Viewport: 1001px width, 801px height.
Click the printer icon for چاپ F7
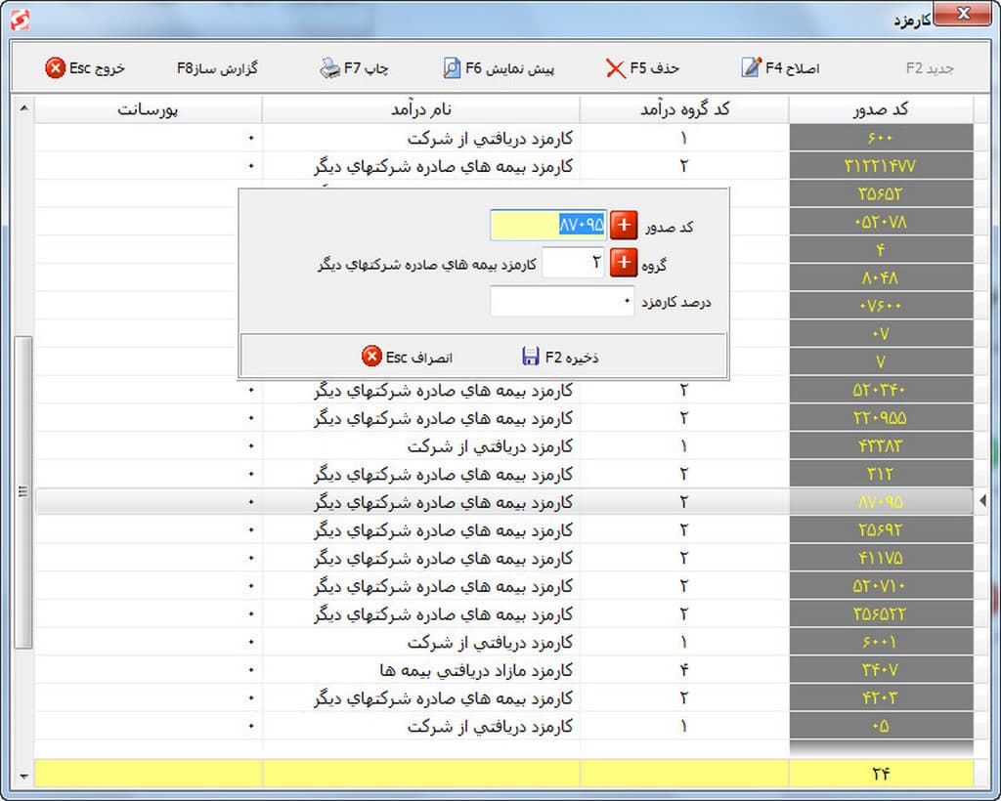coord(329,68)
